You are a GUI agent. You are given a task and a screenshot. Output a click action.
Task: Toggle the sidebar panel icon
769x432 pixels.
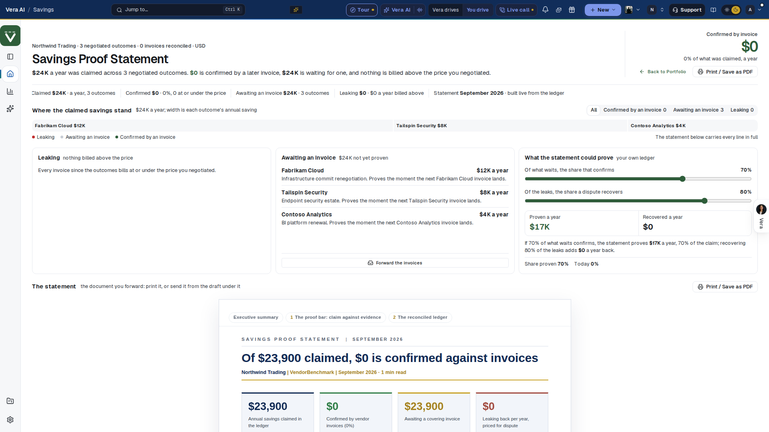(x=10, y=57)
